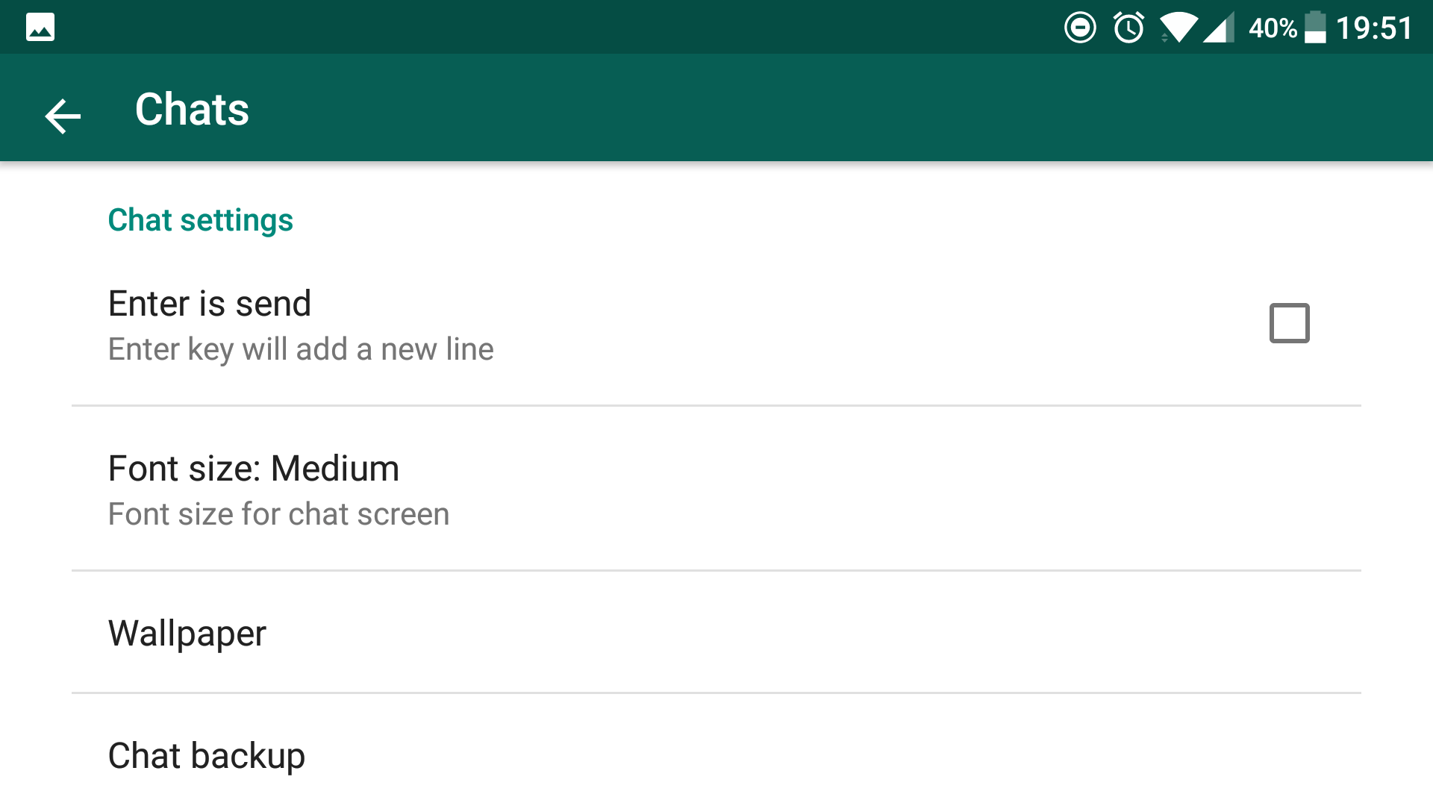Viewport: 1433px width, 806px height.
Task: Tap the Chat settings section header
Action: (x=201, y=220)
